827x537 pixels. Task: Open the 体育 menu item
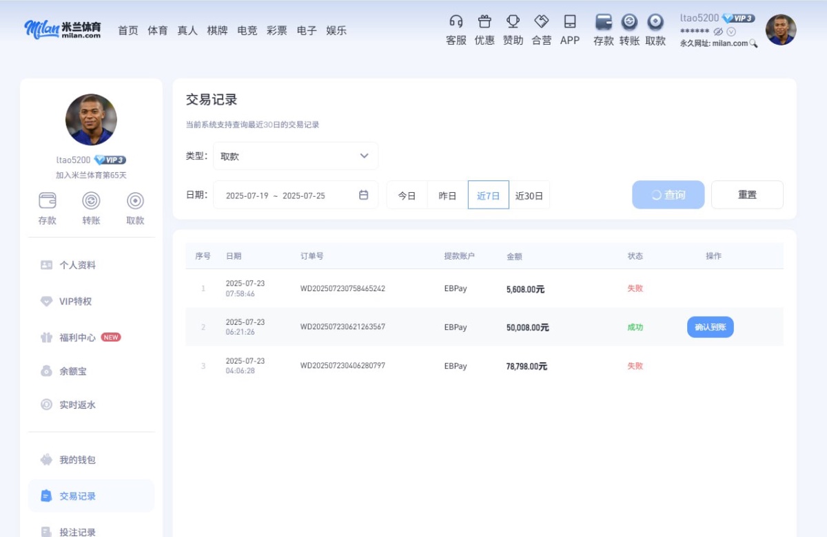click(157, 30)
